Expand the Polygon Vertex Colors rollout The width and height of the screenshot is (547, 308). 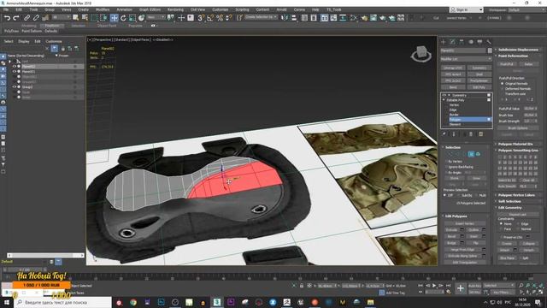518,195
